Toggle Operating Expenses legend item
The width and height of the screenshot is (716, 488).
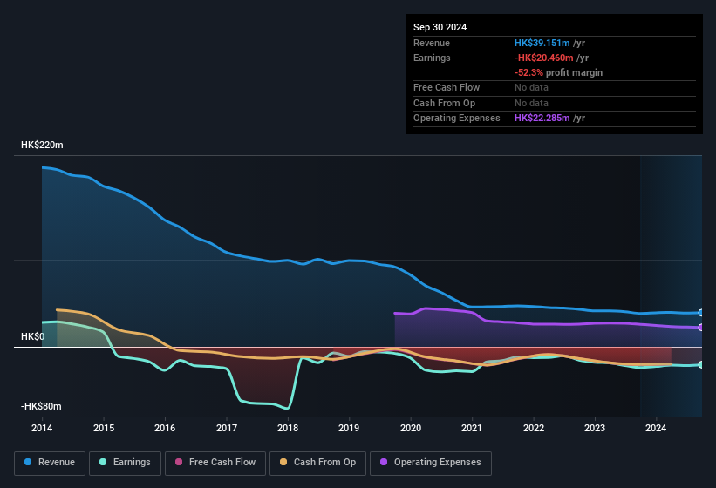[431, 463]
